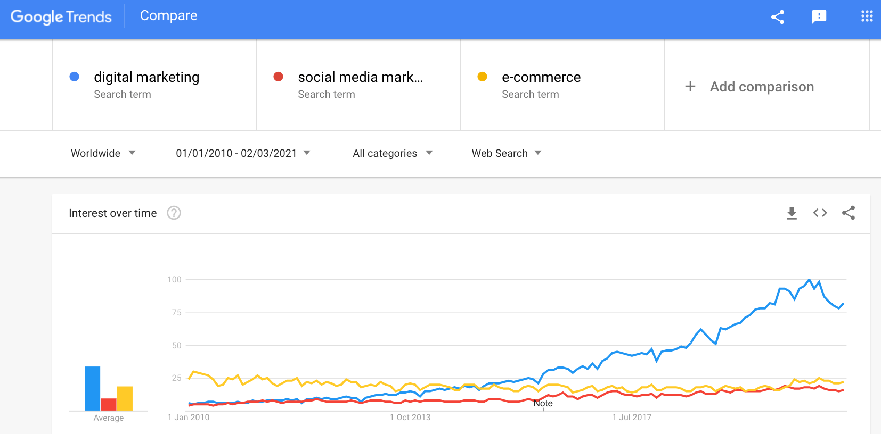This screenshot has height=434, width=881.
Task: Click the plus icon to add comparison
Action: [x=690, y=86]
